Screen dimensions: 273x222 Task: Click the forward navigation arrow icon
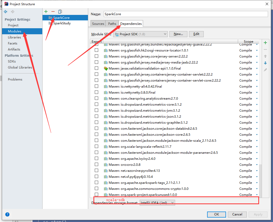[13, 12]
